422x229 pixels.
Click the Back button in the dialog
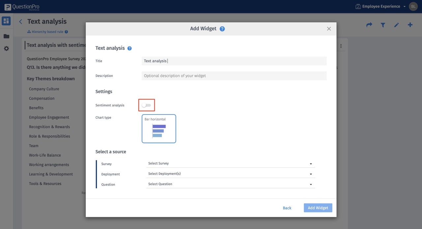click(x=287, y=208)
